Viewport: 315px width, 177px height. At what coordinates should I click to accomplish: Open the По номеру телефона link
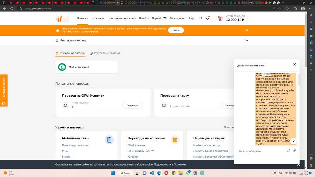[x=75, y=145]
